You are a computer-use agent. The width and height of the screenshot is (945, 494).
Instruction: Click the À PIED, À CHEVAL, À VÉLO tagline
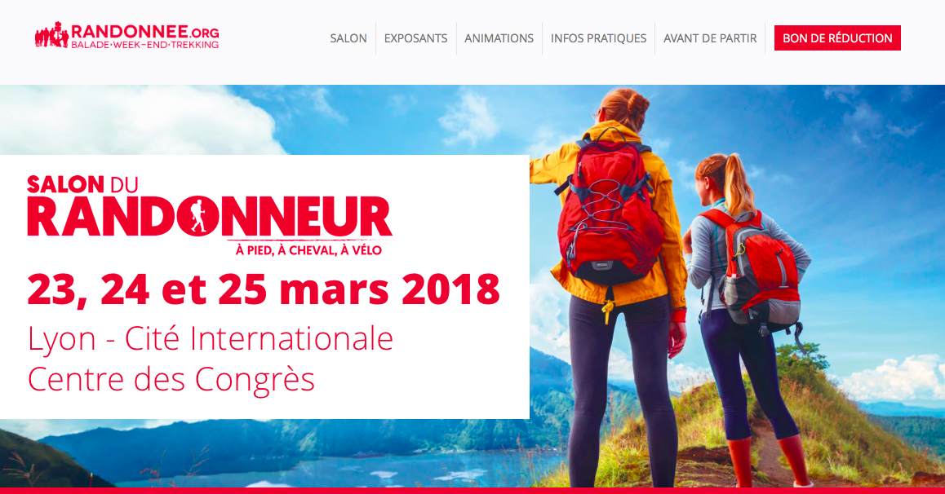point(308,249)
